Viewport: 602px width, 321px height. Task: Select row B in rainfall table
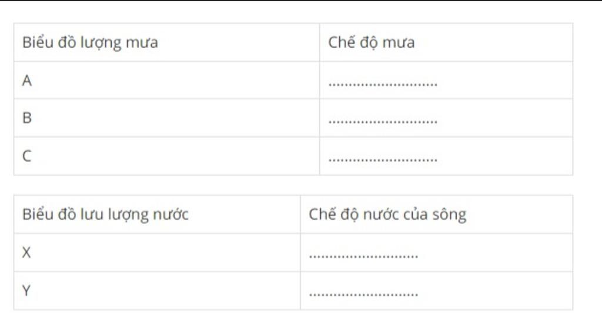(x=293, y=118)
